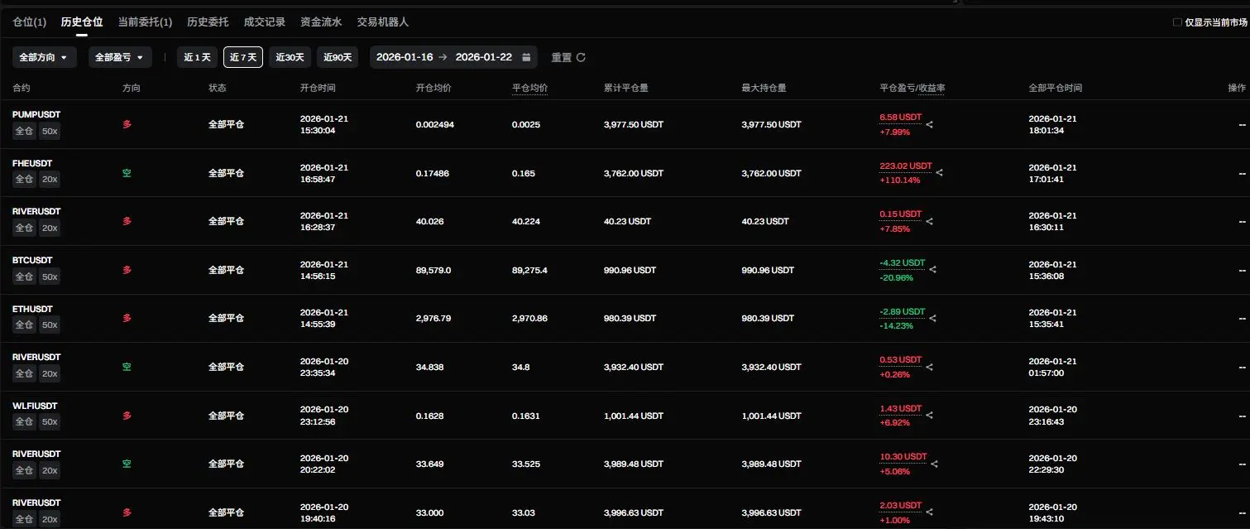Viewport: 1250px width, 529px height.
Task: Click the -20.96% return rate
Action: (x=897, y=277)
